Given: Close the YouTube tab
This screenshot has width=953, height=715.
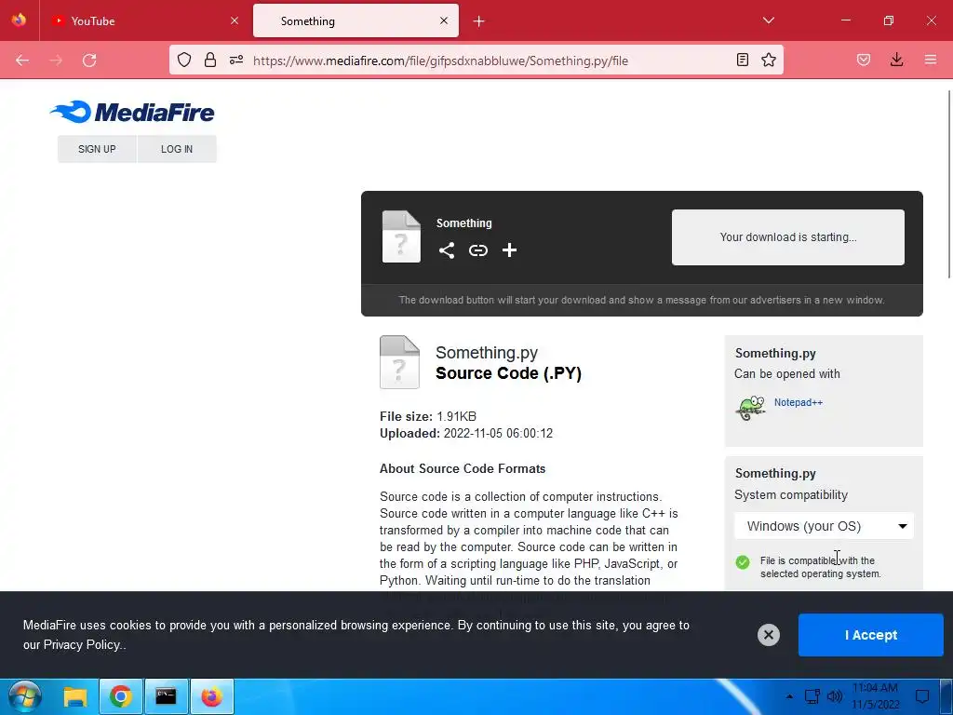Looking at the screenshot, I should 235,20.
